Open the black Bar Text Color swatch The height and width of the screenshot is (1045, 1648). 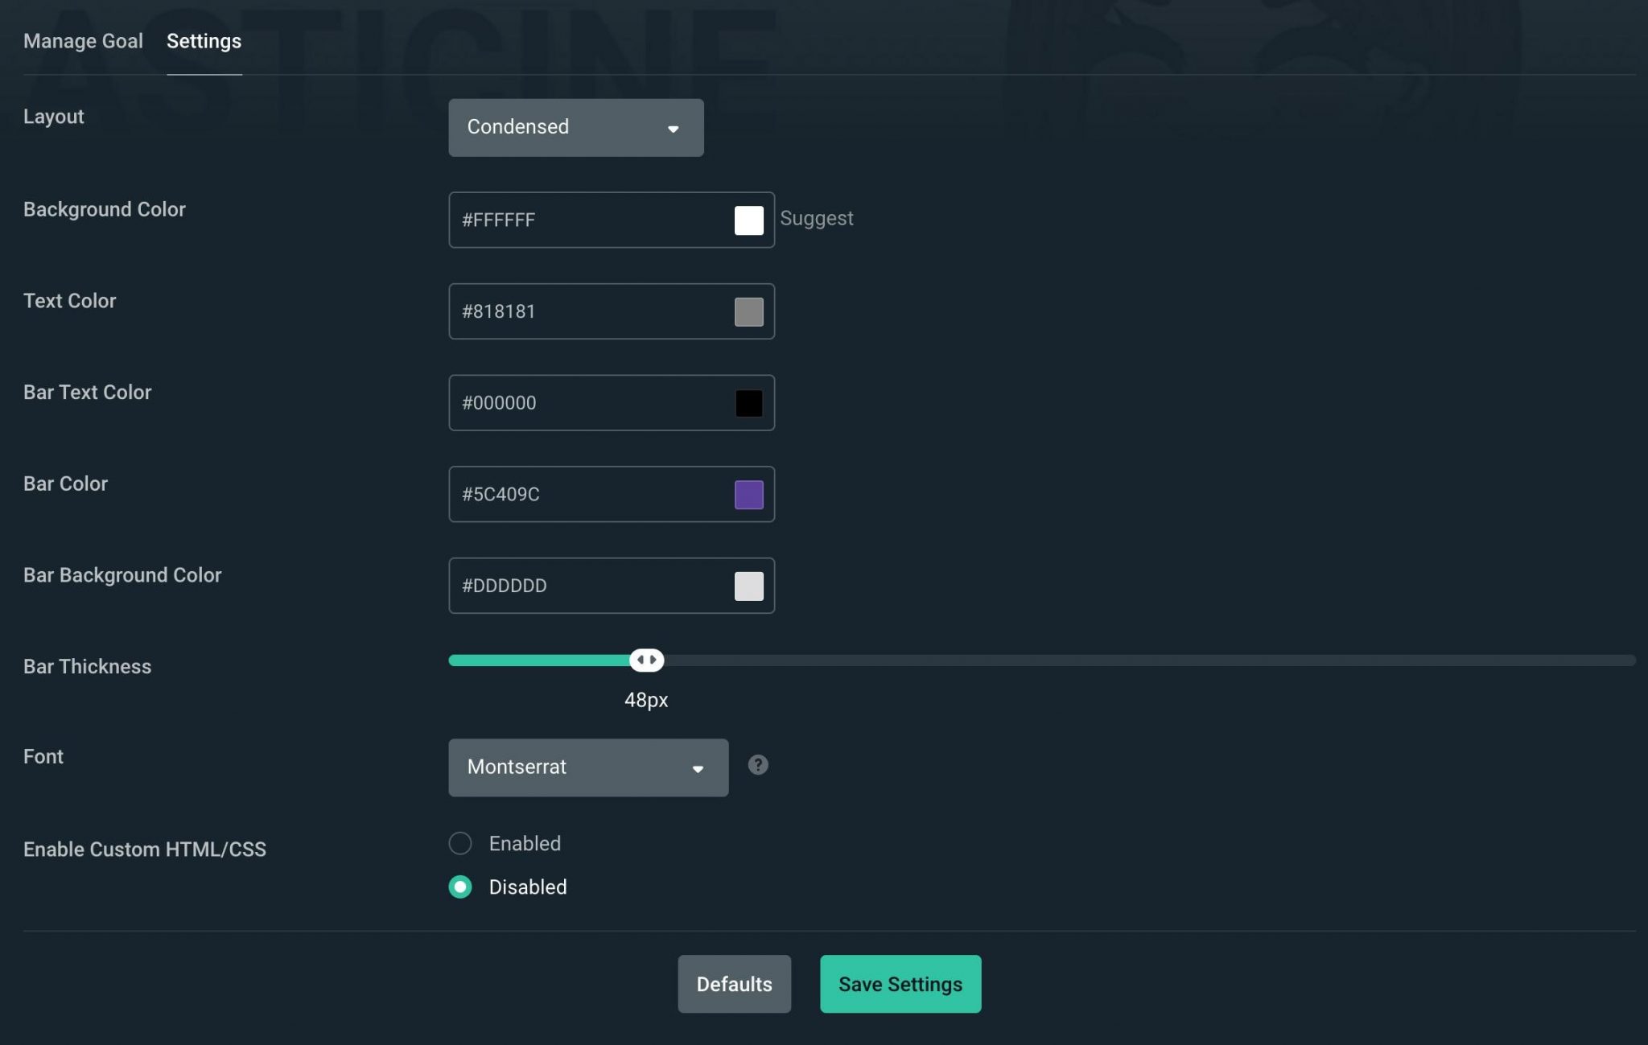coord(748,403)
